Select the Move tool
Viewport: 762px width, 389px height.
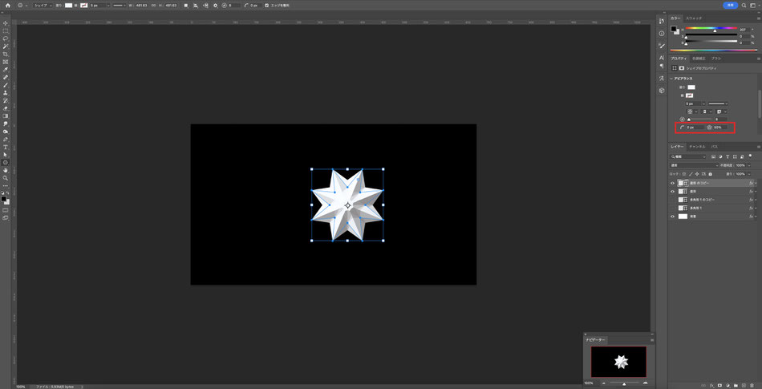click(x=6, y=23)
